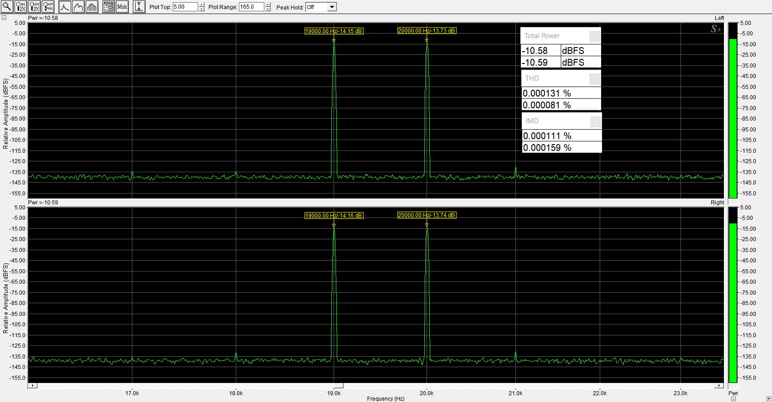This screenshot has height=402, width=772.
Task: Increase Plot Top value with up arrow
Action: point(202,5)
